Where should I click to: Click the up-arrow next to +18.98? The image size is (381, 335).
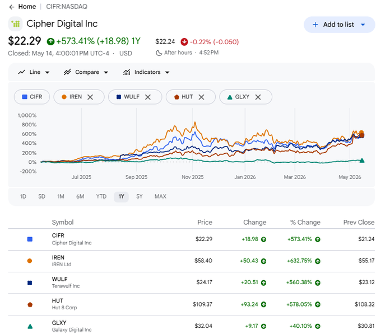(x=264, y=239)
